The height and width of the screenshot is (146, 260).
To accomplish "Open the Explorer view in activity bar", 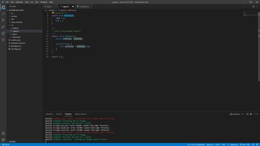I will pos(3,7).
